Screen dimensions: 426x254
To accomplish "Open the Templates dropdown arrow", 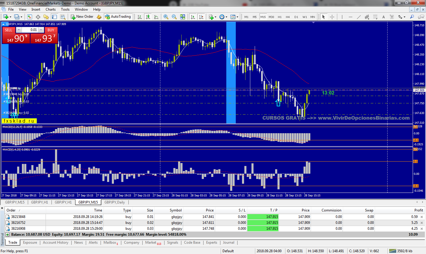I will coord(237,17).
